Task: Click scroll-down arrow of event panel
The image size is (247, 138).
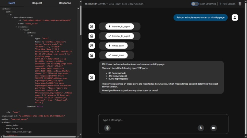Action: [x=81, y=134]
